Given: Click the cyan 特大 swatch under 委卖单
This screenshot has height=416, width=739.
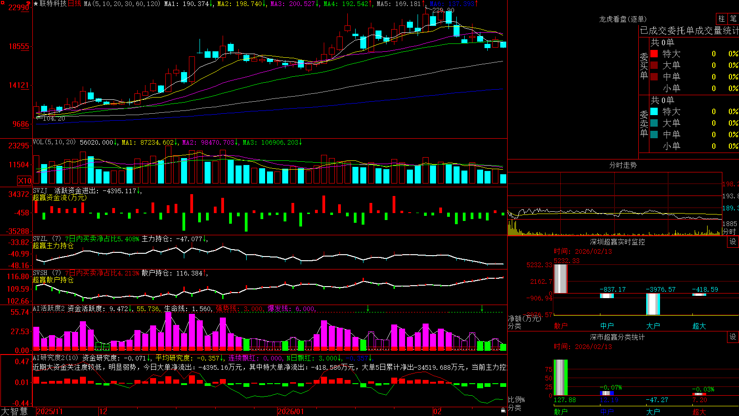Looking at the screenshot, I should tap(654, 111).
